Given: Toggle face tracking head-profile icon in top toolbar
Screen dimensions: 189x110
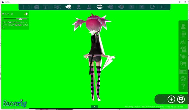Looking at the screenshot, I should pyautogui.click(x=68, y=7).
